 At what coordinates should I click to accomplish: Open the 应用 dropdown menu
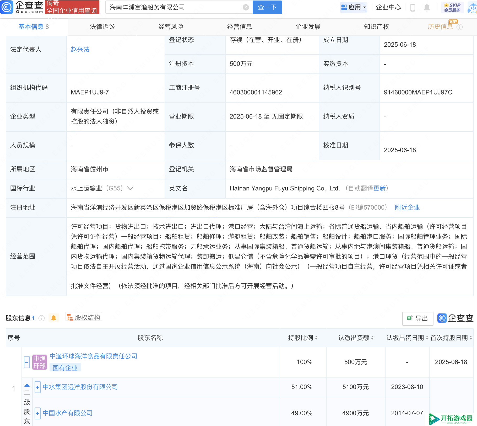point(354,7)
